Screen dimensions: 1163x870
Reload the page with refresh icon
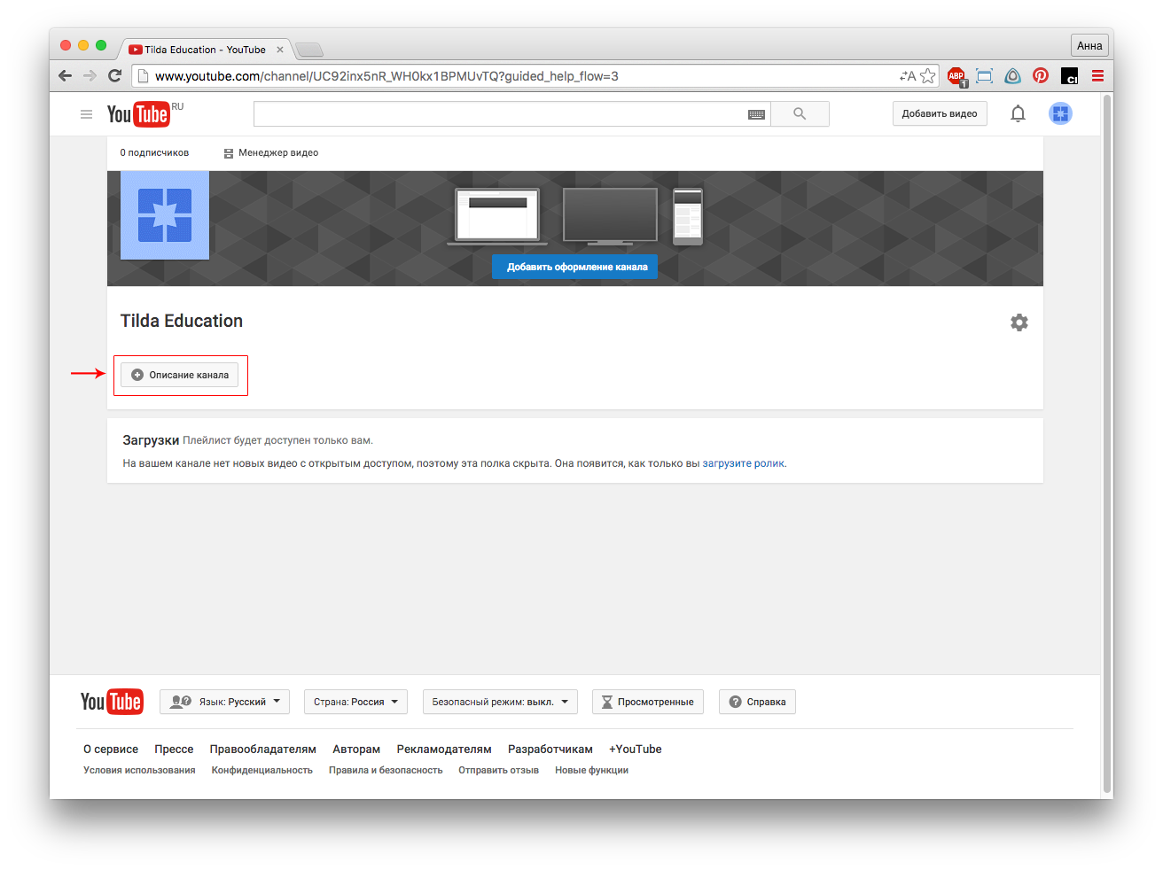pos(114,76)
